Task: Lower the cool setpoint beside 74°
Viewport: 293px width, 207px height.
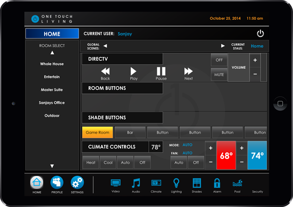Action: coord(242,162)
